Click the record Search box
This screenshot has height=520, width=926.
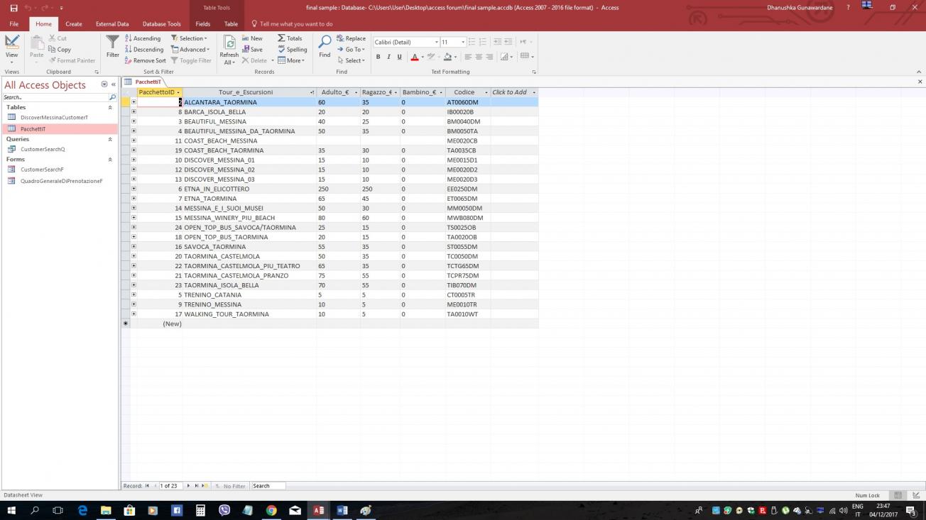pos(268,486)
